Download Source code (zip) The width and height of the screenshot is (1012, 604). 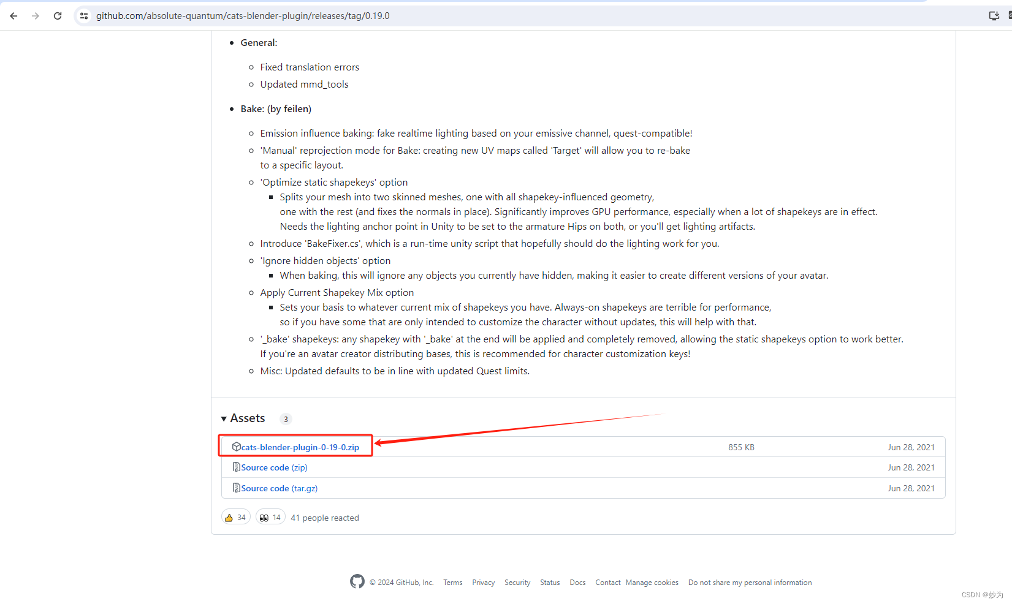pyautogui.click(x=274, y=467)
